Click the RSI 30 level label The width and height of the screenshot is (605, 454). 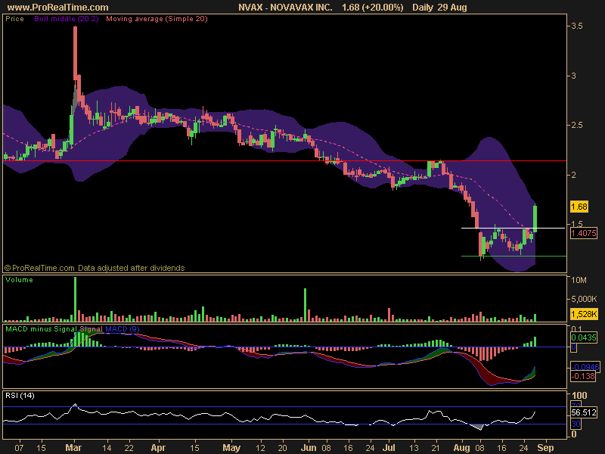tap(576, 424)
